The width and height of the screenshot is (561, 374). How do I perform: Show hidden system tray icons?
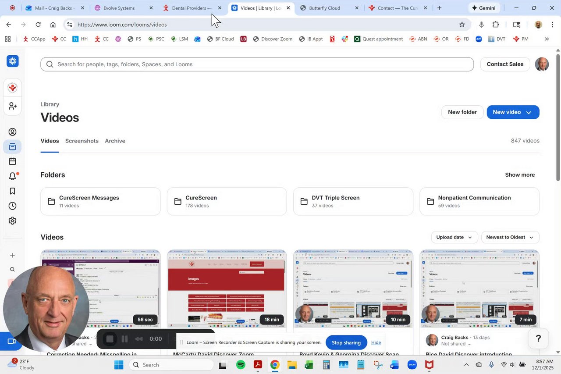click(466, 365)
